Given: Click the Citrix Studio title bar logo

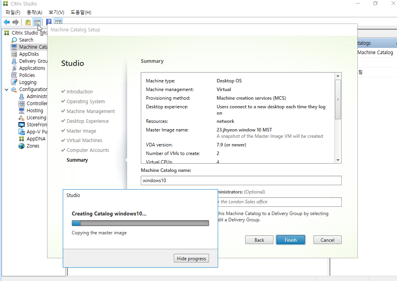Looking at the screenshot, I should pos(5,4).
